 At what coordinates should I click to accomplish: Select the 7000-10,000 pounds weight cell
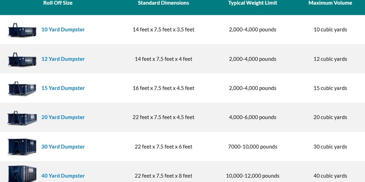pyautogui.click(x=253, y=146)
